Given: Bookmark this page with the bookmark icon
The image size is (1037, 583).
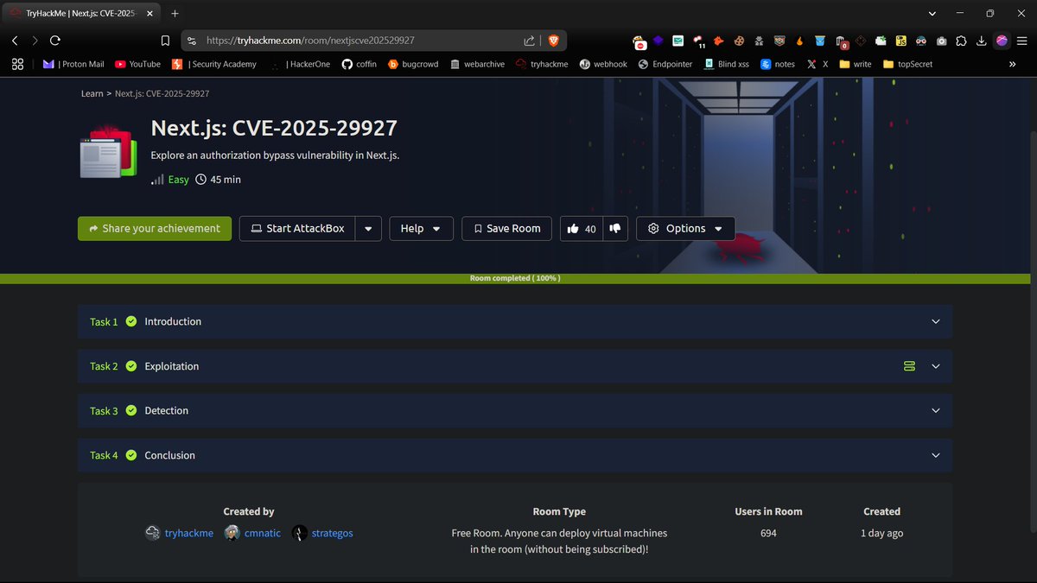Looking at the screenshot, I should pyautogui.click(x=165, y=41).
